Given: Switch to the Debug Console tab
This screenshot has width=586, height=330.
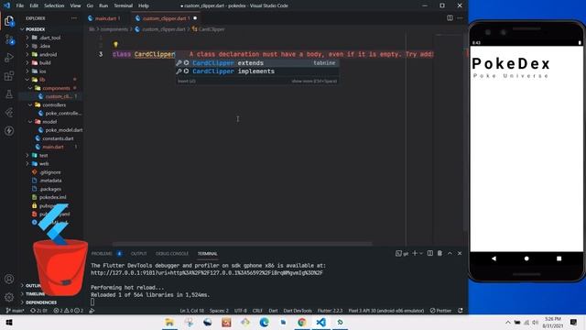Looking at the screenshot, I should click(x=172, y=253).
